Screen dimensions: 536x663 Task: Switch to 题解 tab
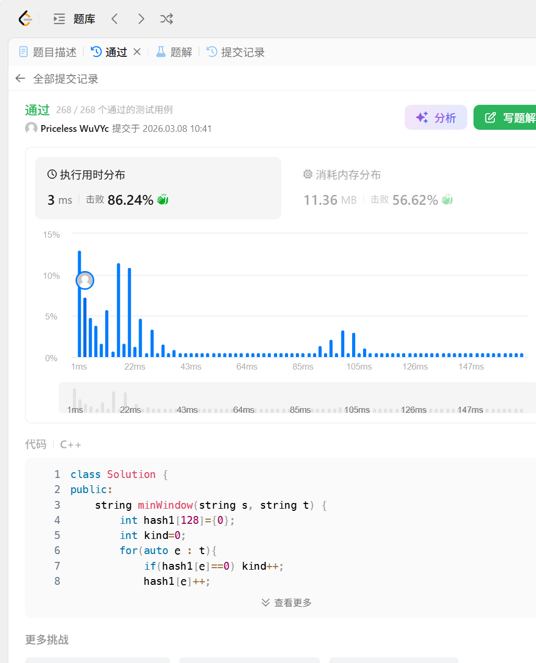[x=174, y=52]
